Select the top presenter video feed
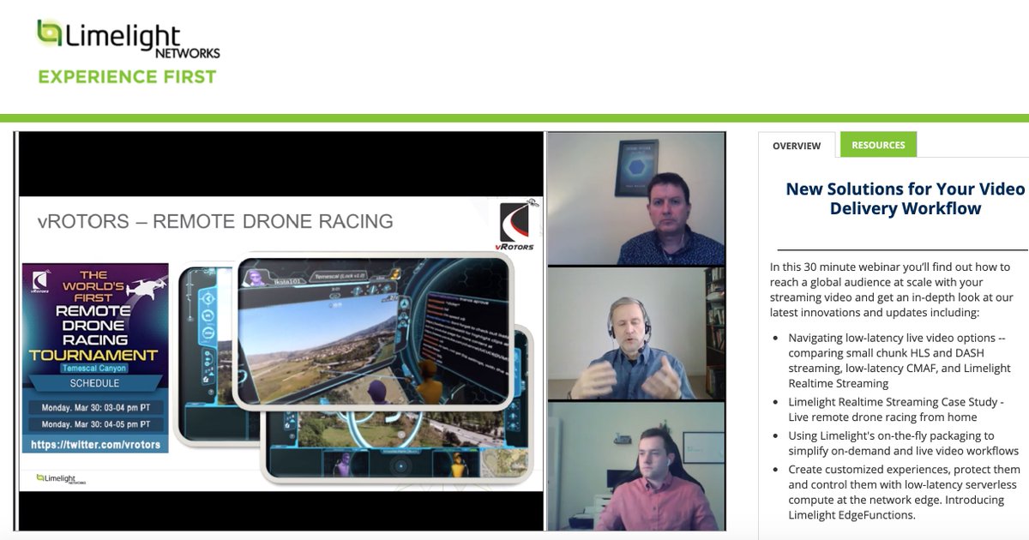Image resolution: width=1029 pixels, height=540 pixels. point(635,198)
